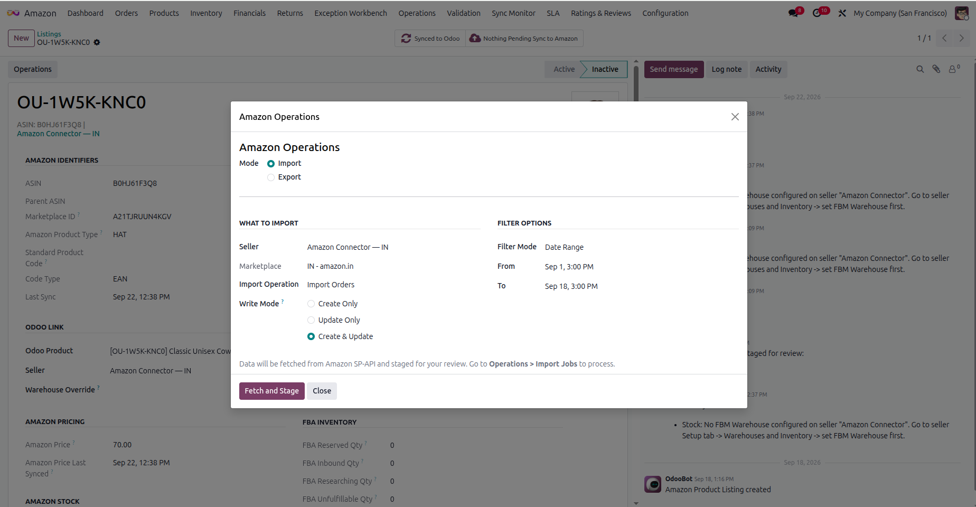Open the attachments paperclip icon
Viewport: 976px width, 507px height.
pyautogui.click(x=936, y=69)
